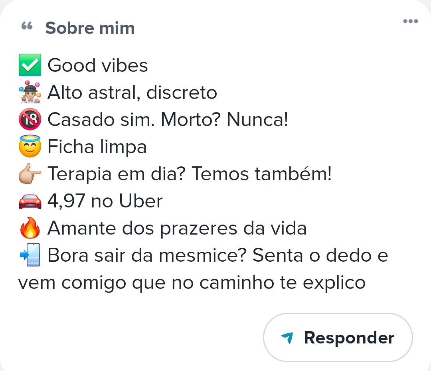Click the juggling person emoji

click(x=30, y=93)
